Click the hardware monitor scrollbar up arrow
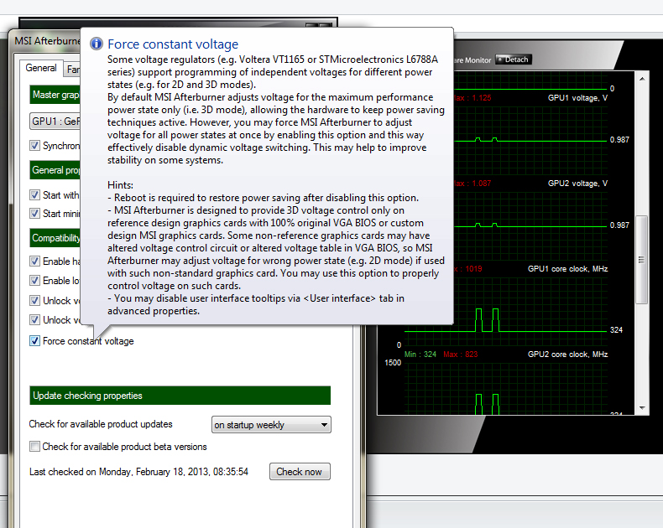 pos(642,79)
